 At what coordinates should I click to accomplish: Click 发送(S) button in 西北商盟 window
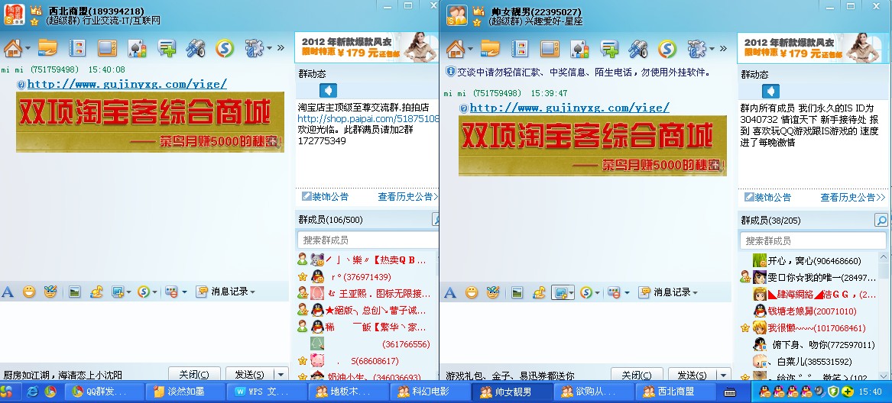click(250, 375)
